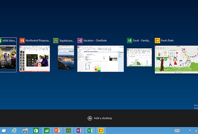
Task: Open the Action Center flag icon
Action: [x=190, y=130]
